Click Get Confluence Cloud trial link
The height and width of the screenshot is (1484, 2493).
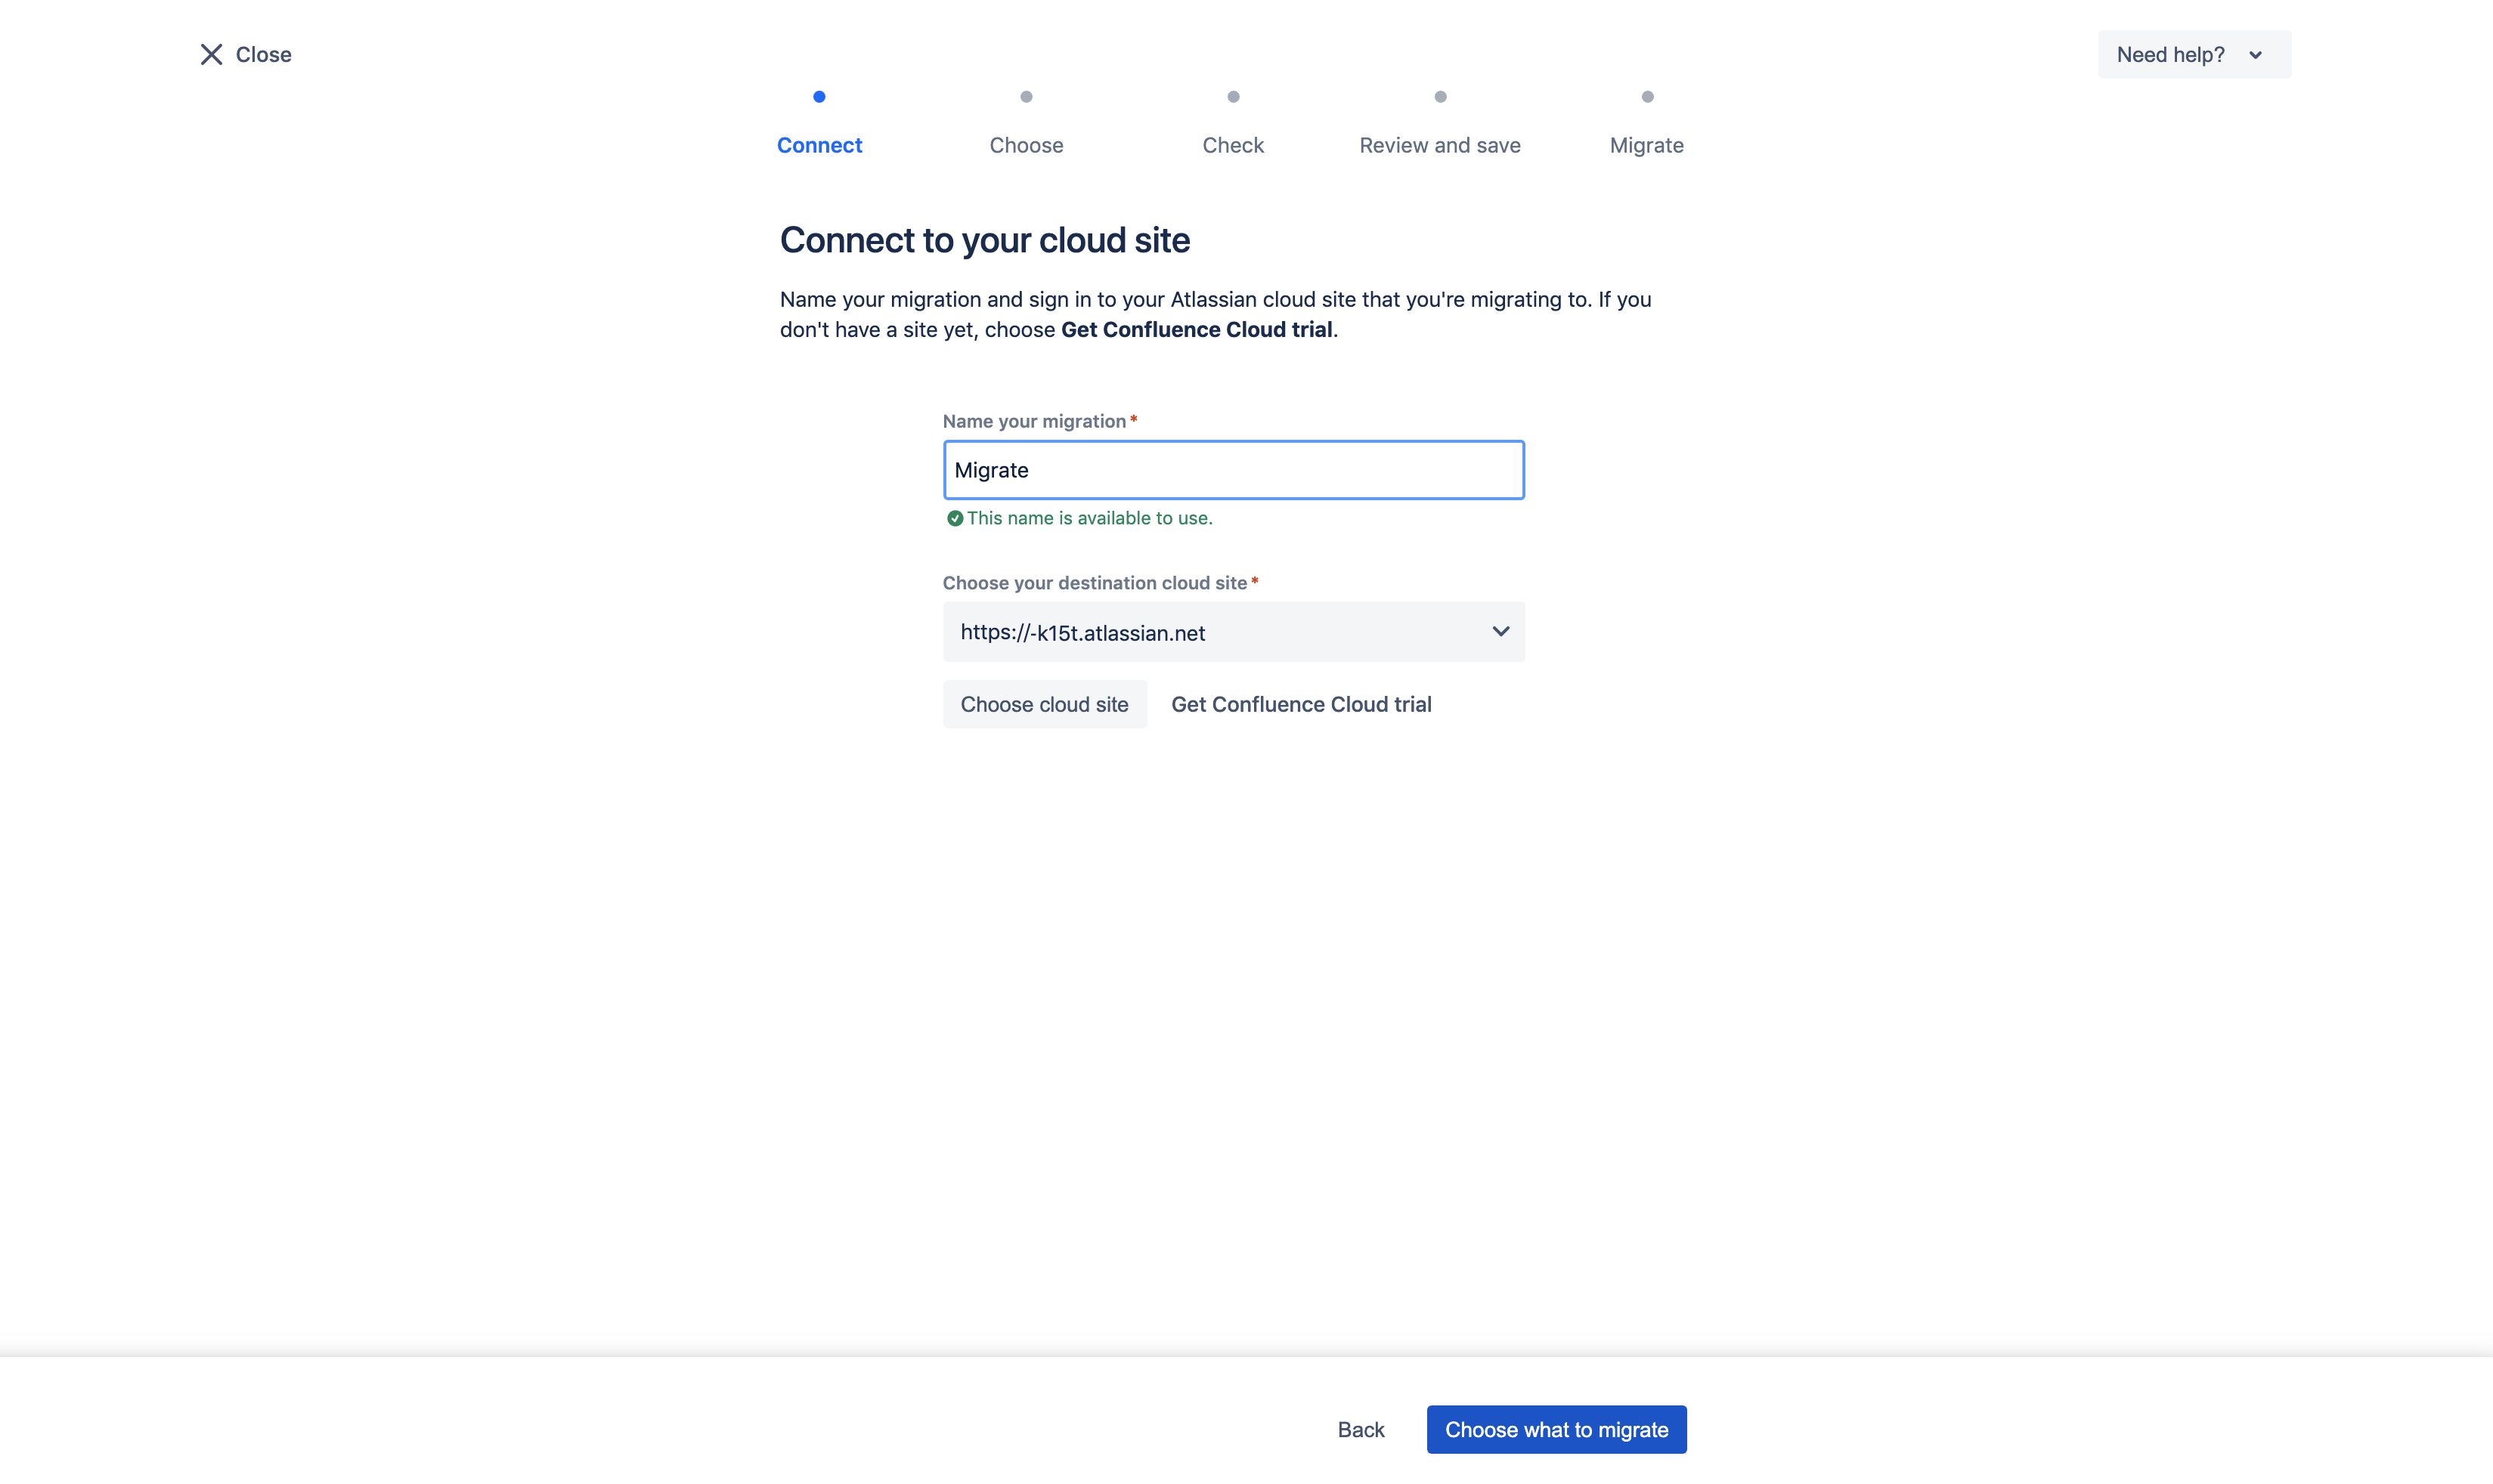(x=1300, y=704)
